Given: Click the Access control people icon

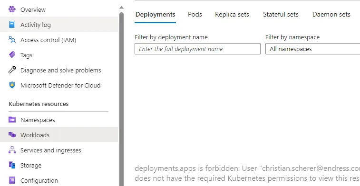Looking at the screenshot, I should click(x=12, y=40).
